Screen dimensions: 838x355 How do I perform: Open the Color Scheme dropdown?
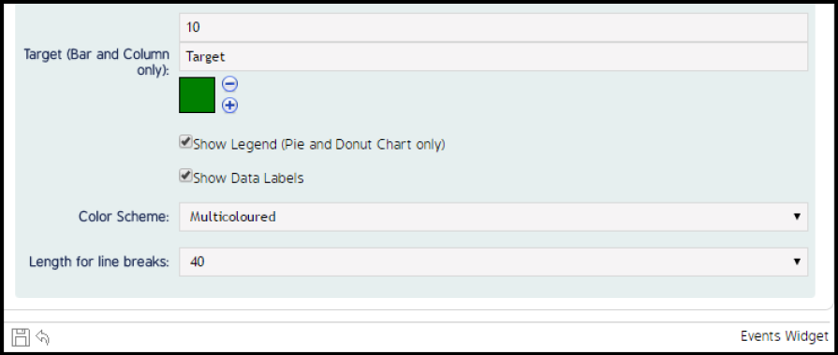(493, 217)
